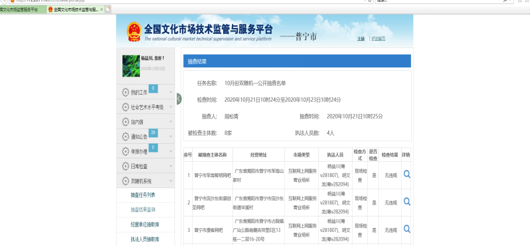Open 抽查任务列表 in the sidebar
The width and height of the screenshot is (530, 246).
(x=143, y=195)
